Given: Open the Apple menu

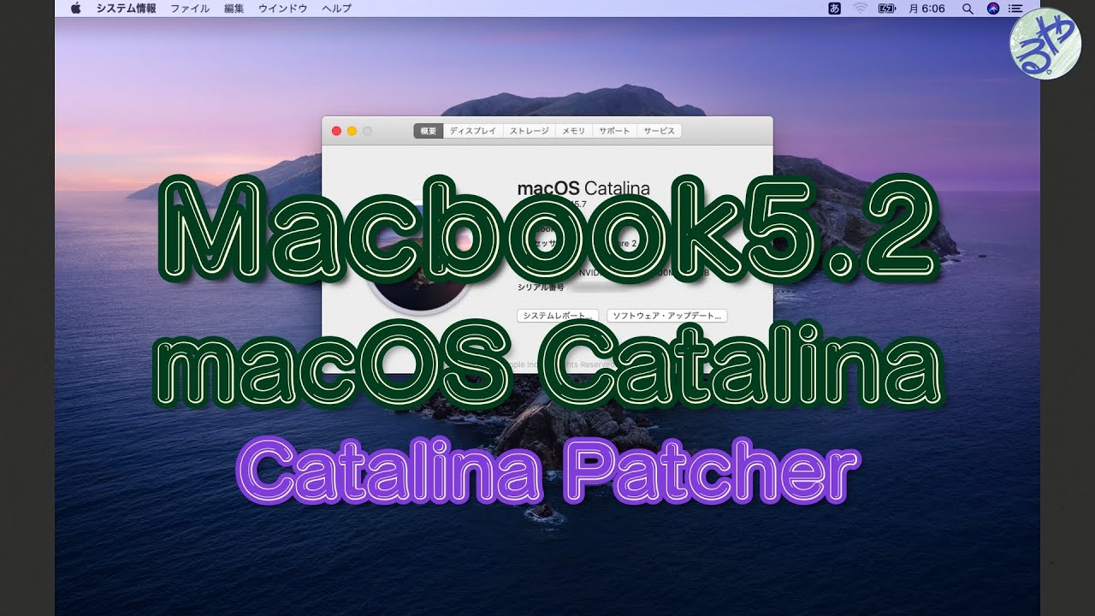Looking at the screenshot, I should pyautogui.click(x=75, y=9).
